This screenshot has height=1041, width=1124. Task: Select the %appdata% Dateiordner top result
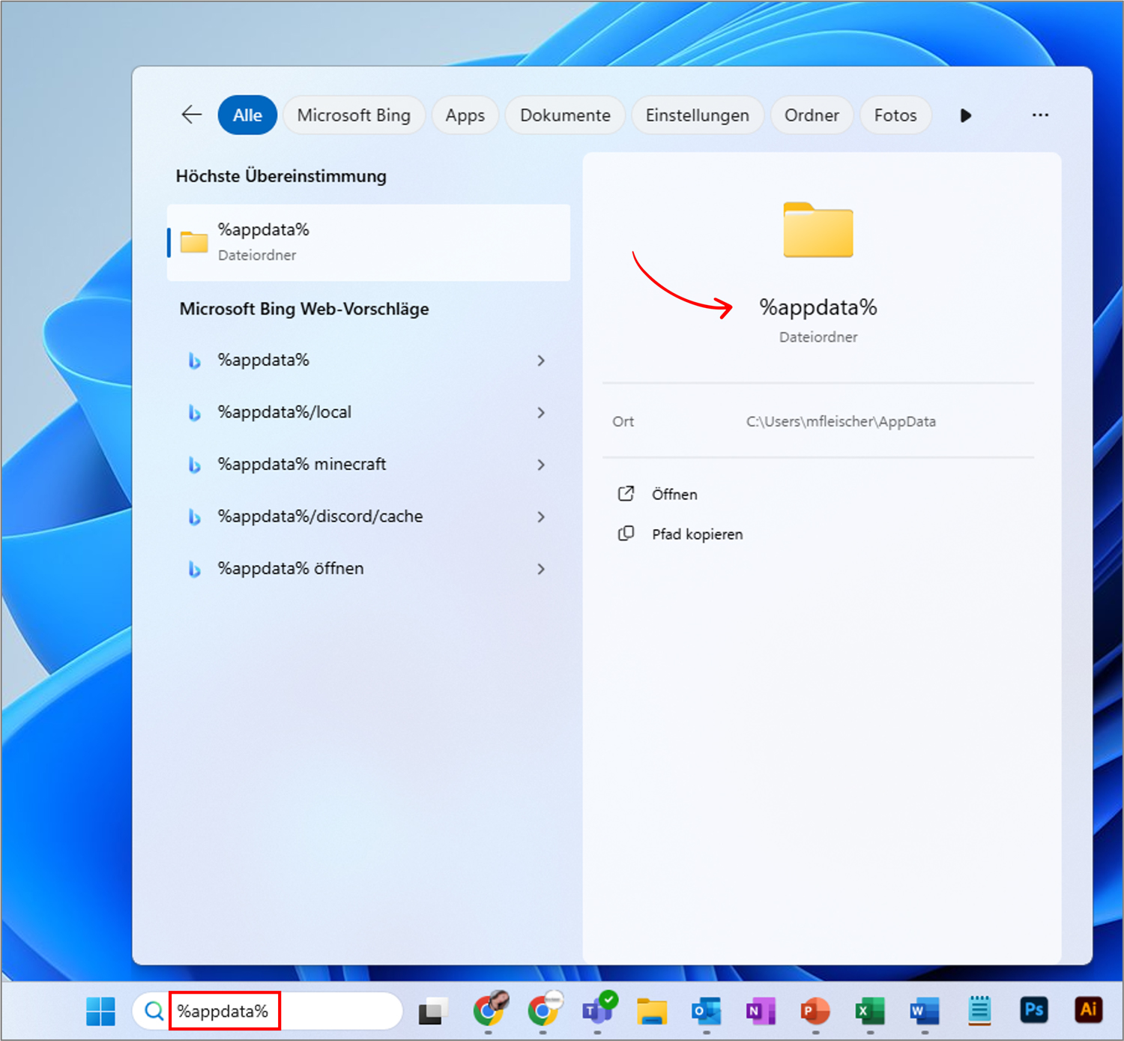pyautogui.click(x=368, y=242)
